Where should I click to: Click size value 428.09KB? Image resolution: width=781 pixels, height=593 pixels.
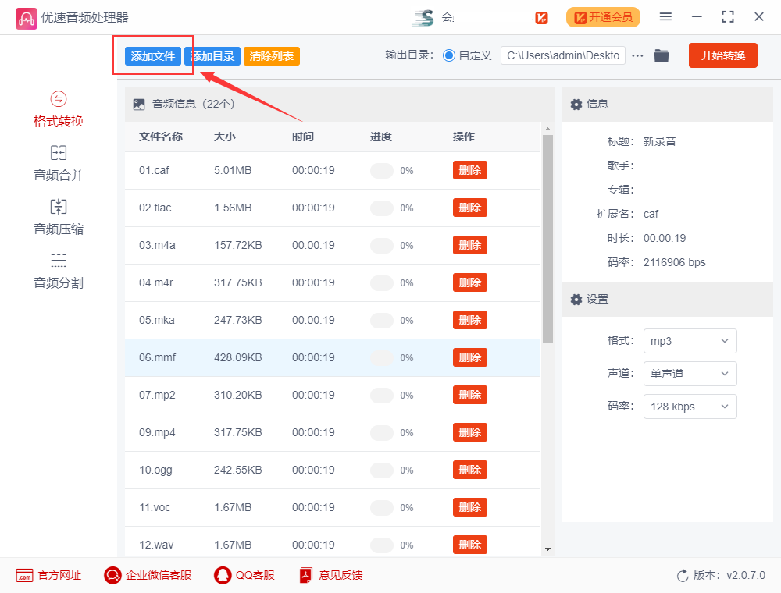point(237,357)
